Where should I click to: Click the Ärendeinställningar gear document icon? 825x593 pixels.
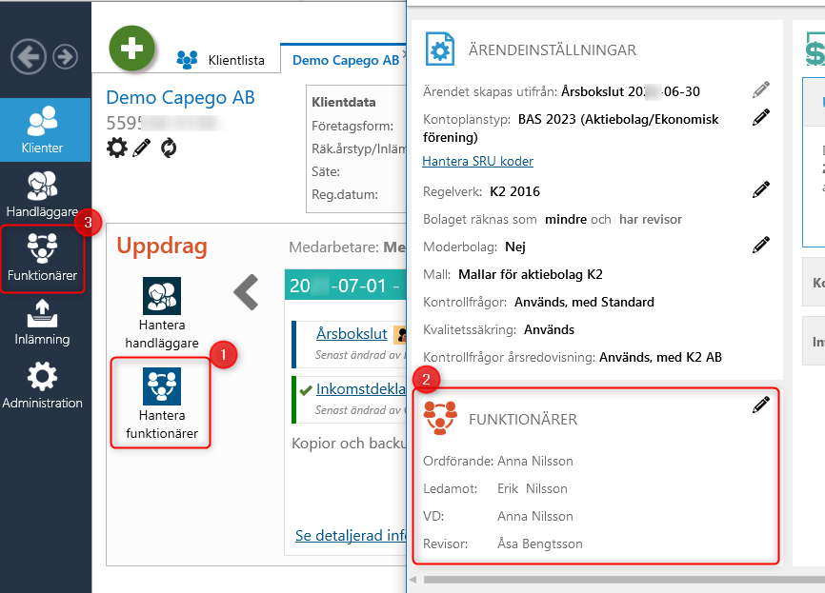click(x=440, y=49)
